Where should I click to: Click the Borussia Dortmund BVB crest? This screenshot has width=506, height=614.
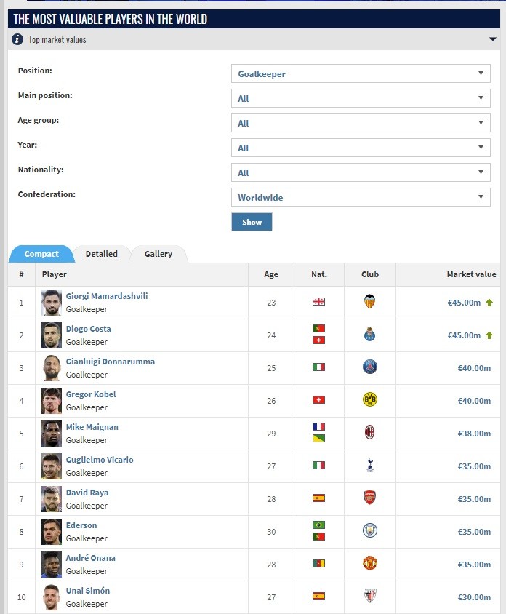[x=370, y=400]
